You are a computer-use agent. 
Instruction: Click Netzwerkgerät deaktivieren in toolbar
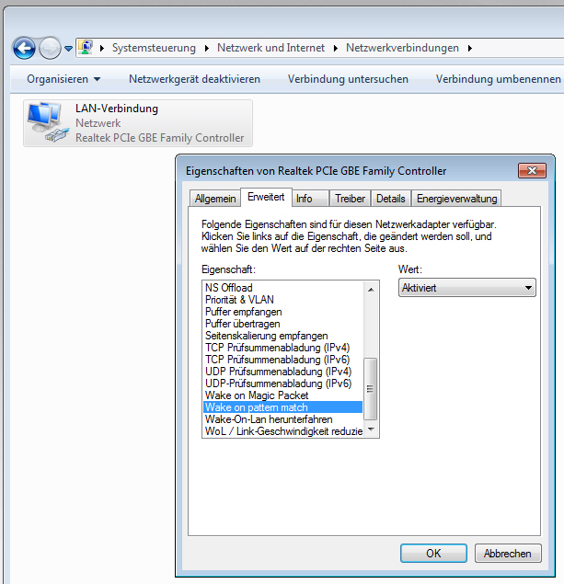click(x=194, y=79)
